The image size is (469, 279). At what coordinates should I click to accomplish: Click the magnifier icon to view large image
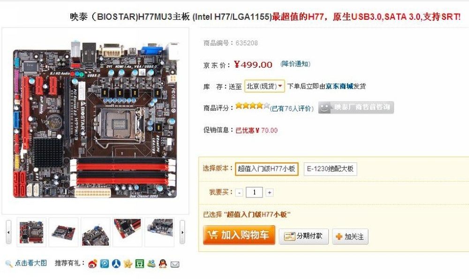[x=8, y=264]
